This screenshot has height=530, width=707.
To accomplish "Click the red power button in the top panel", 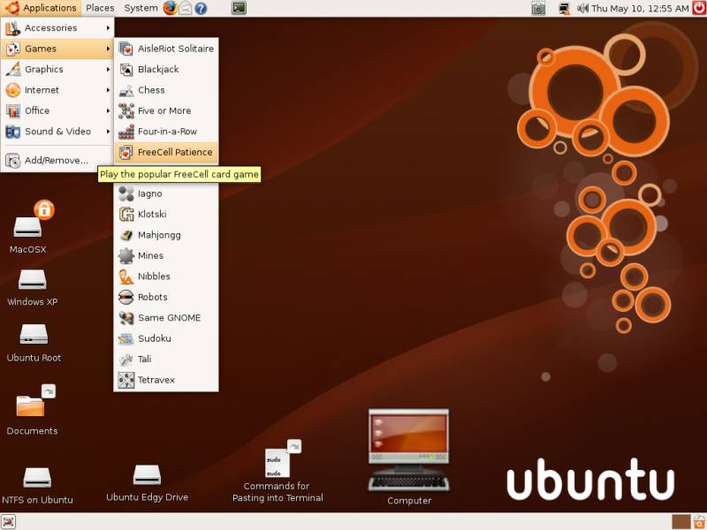I will tap(699, 8).
